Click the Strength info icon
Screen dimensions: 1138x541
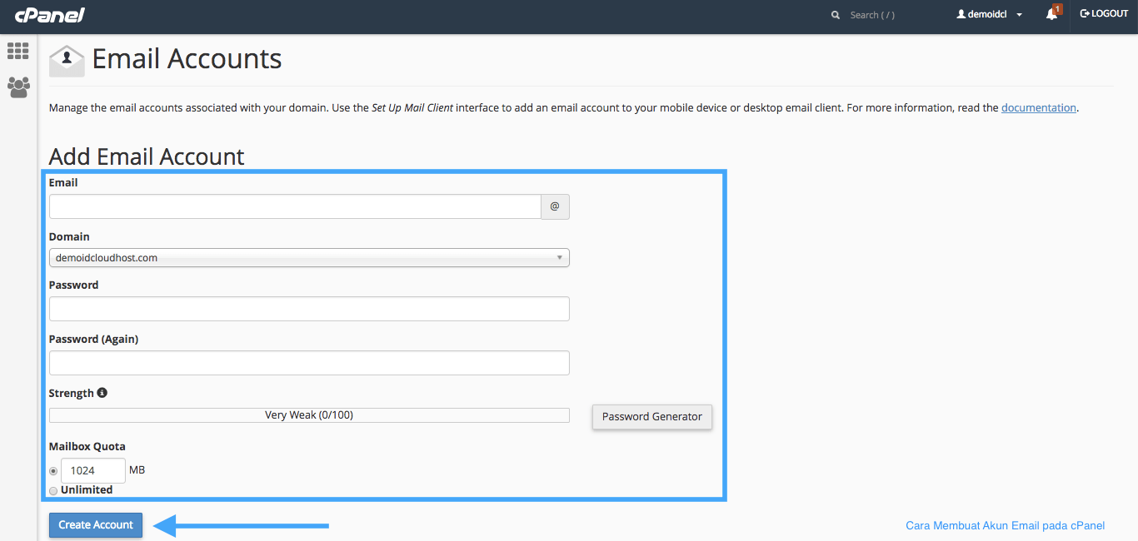click(102, 392)
